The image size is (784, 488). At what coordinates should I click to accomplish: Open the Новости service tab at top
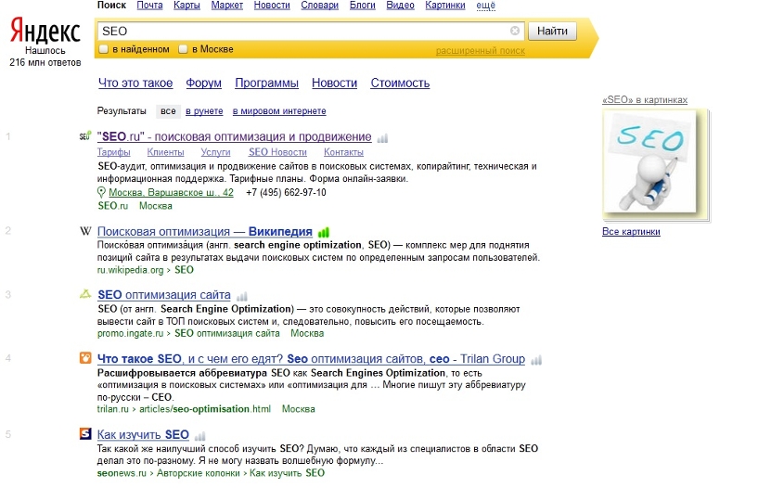[x=272, y=6]
